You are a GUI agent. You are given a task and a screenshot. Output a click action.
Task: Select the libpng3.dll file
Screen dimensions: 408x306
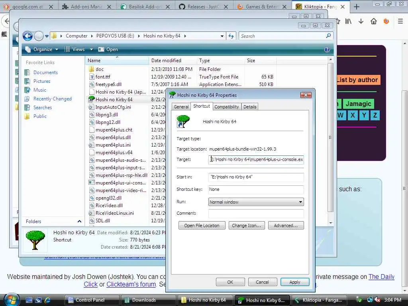point(107,115)
